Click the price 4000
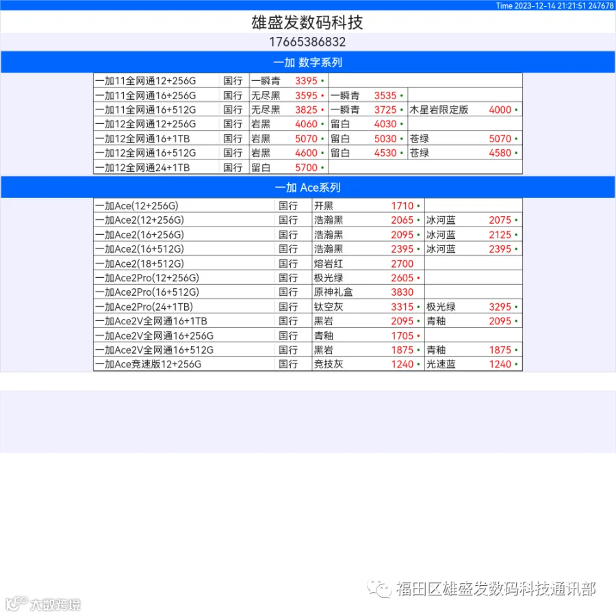Image resolution: width=616 pixels, height=616 pixels. [500, 110]
